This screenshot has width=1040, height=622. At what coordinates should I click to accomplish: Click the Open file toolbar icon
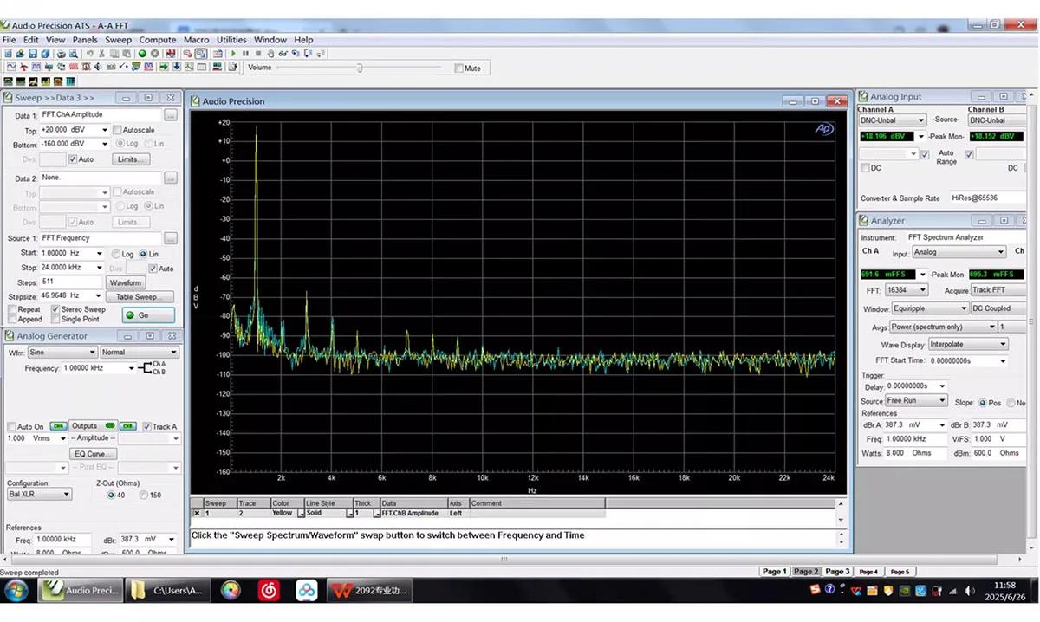click(x=21, y=54)
